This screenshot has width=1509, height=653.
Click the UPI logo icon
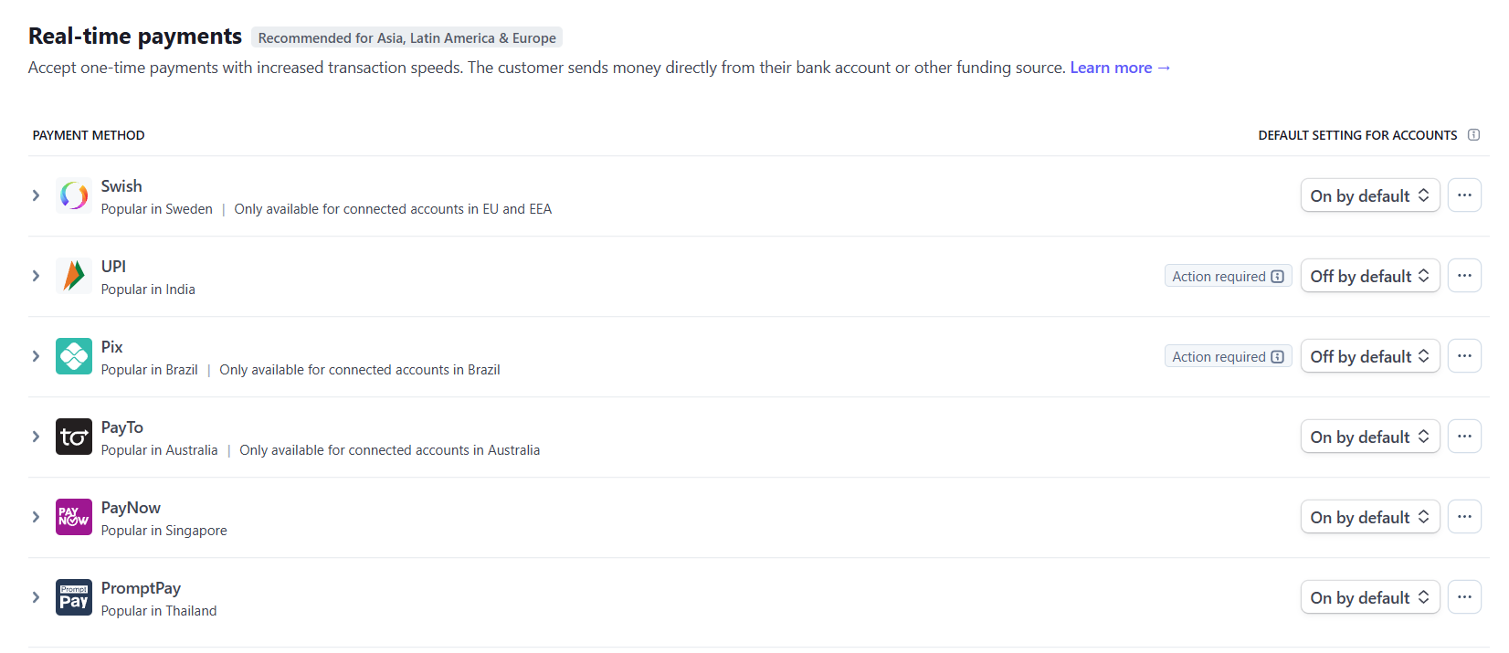point(74,276)
